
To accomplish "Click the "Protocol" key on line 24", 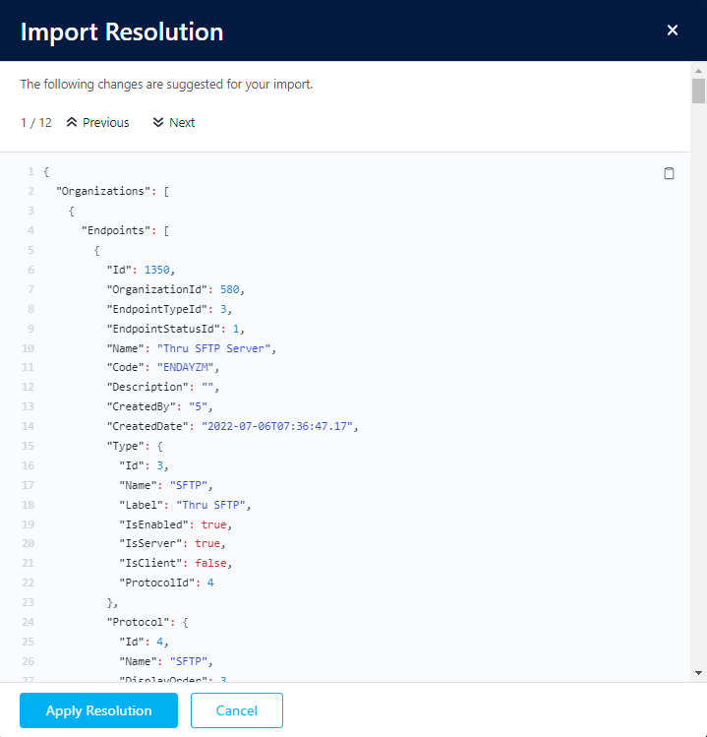I will [138, 622].
